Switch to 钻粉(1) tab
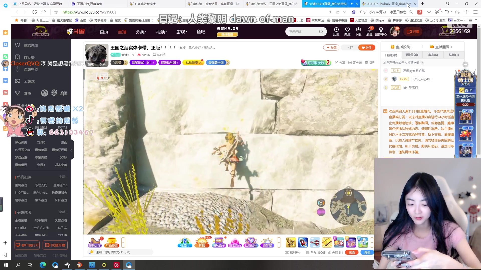Viewport: 481px width, 270px height. click(x=454, y=55)
